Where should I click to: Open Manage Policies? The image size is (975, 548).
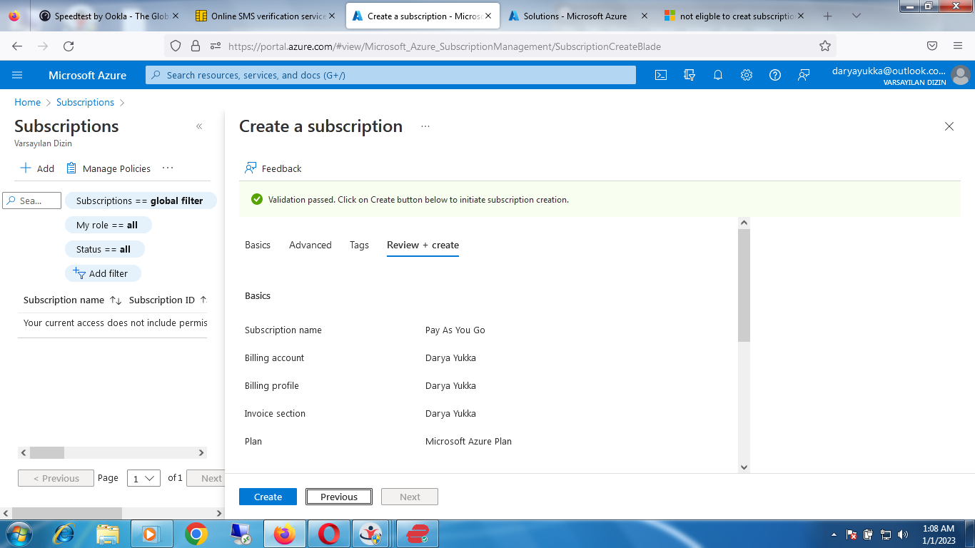[108, 168]
